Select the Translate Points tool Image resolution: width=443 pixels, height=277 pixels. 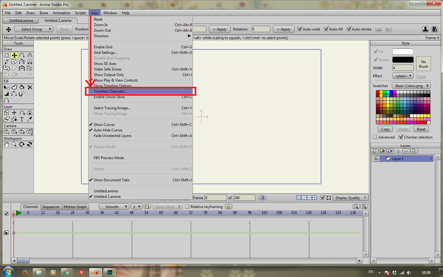click(x=14, y=55)
